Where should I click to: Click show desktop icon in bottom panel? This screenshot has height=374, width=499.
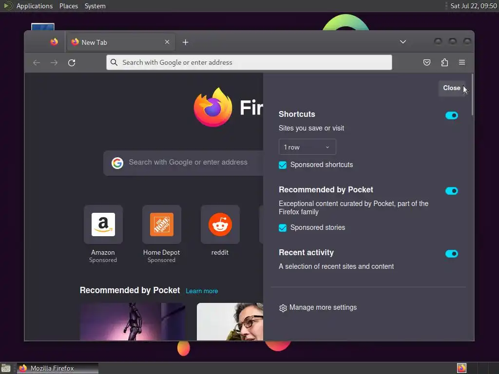(6, 368)
